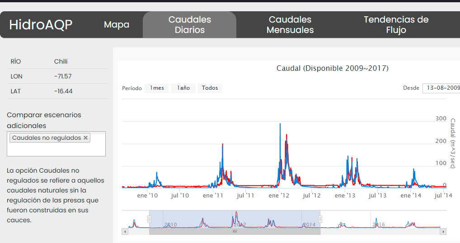Click the Caudales no regulados tag label

tap(47, 138)
